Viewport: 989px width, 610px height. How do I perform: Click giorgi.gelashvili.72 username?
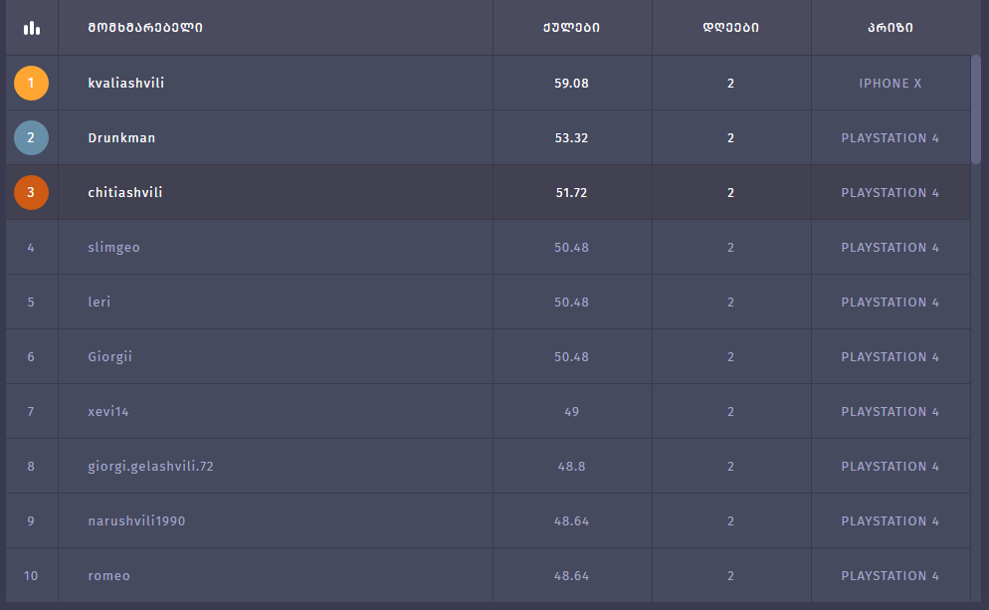[150, 466]
